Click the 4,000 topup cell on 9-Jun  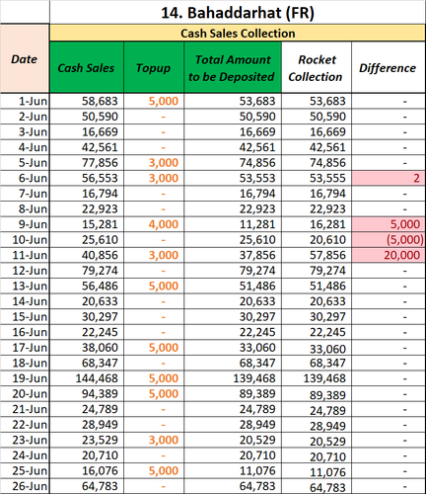pos(154,224)
